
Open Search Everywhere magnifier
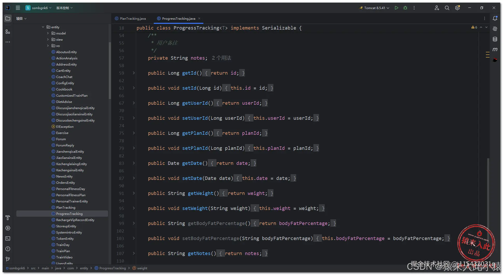(447, 8)
